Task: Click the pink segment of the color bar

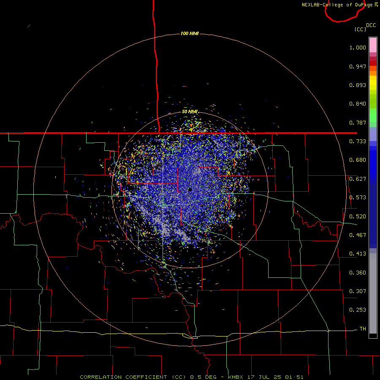Action: 373,45
